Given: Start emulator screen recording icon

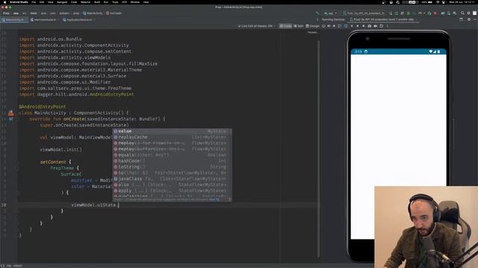Looking at the screenshot, I should pos(376,26).
